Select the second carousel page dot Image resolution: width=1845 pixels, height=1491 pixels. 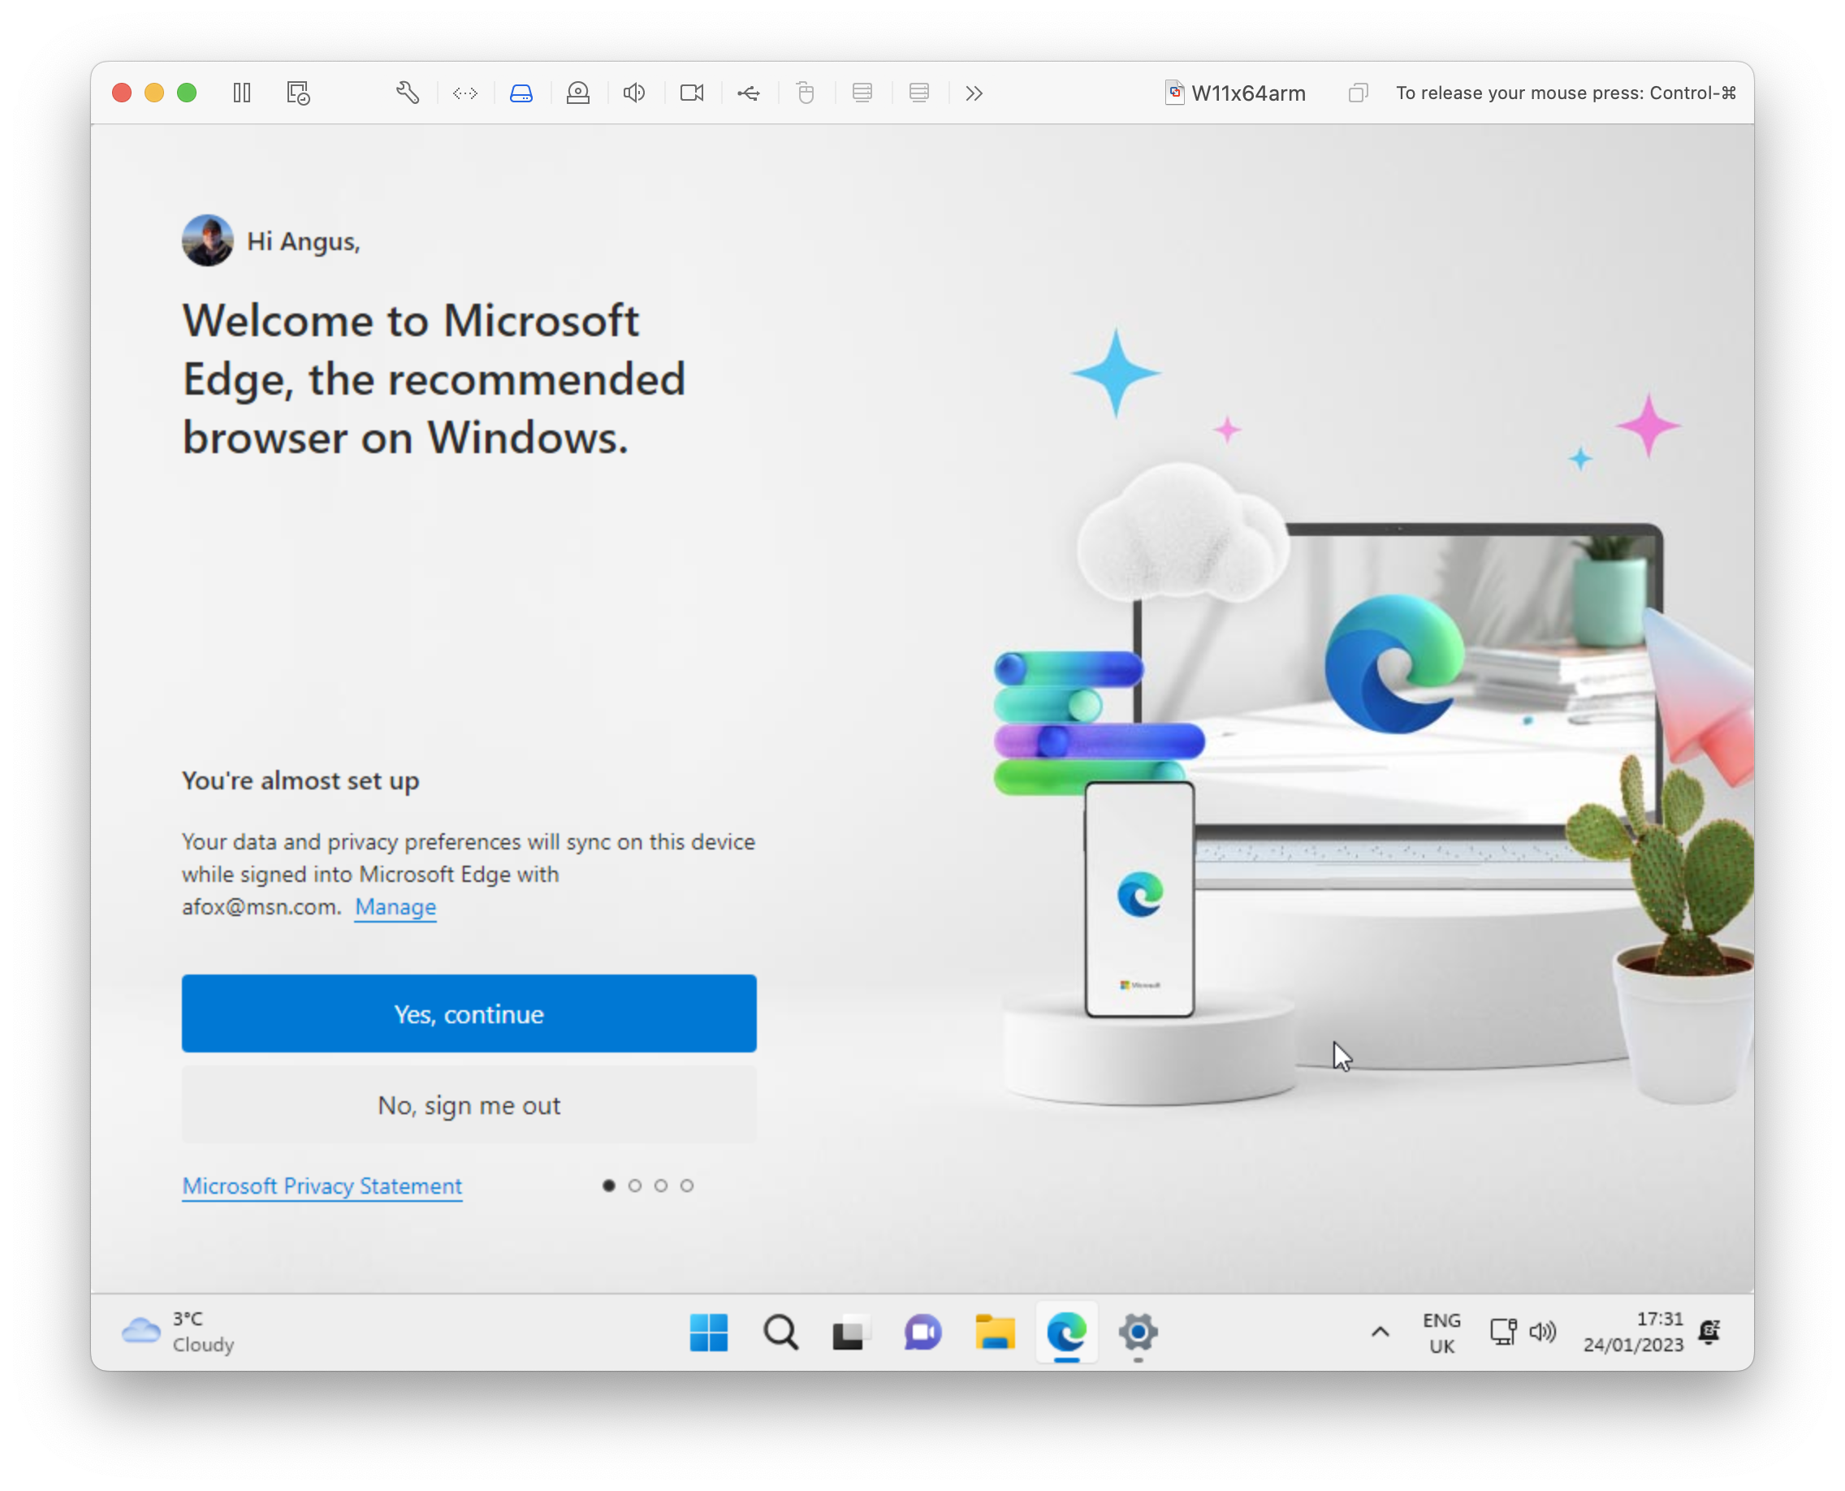tap(636, 1185)
